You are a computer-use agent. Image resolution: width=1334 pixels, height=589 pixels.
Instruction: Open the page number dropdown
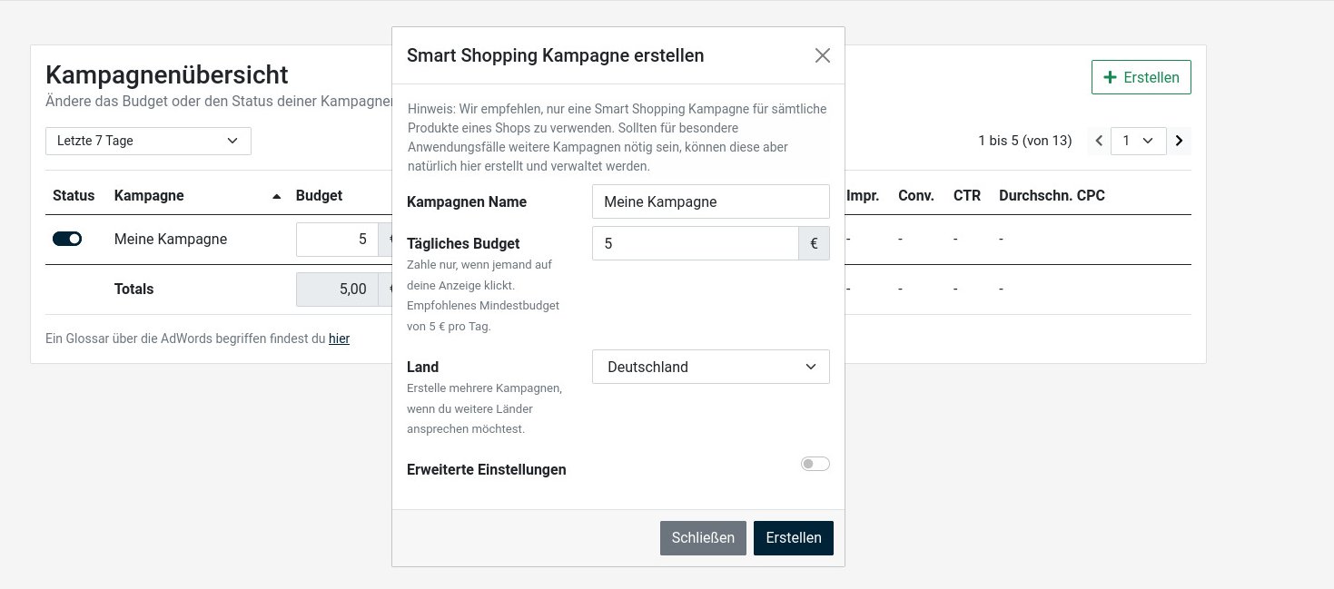click(x=1138, y=141)
